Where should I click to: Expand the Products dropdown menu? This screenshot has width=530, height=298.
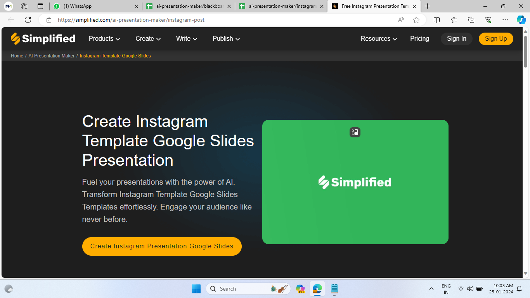click(x=104, y=38)
